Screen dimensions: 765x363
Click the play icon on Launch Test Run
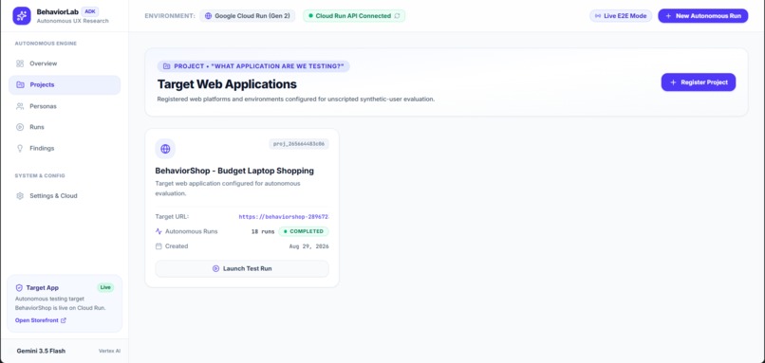215,268
